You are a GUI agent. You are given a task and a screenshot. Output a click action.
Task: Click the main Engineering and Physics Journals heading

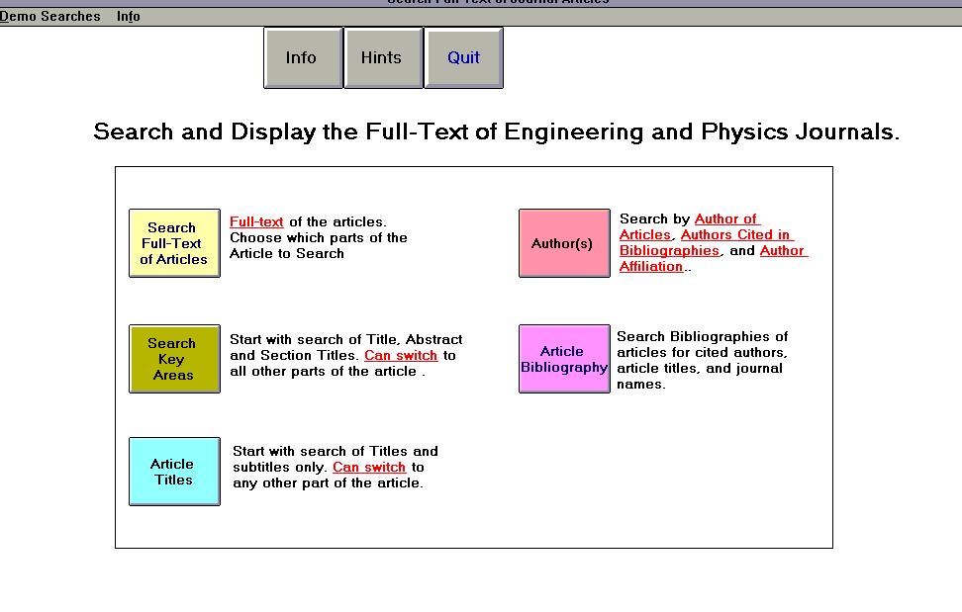(x=496, y=131)
